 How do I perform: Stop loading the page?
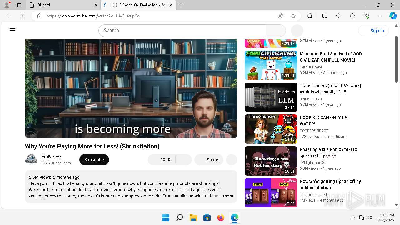coord(22,16)
